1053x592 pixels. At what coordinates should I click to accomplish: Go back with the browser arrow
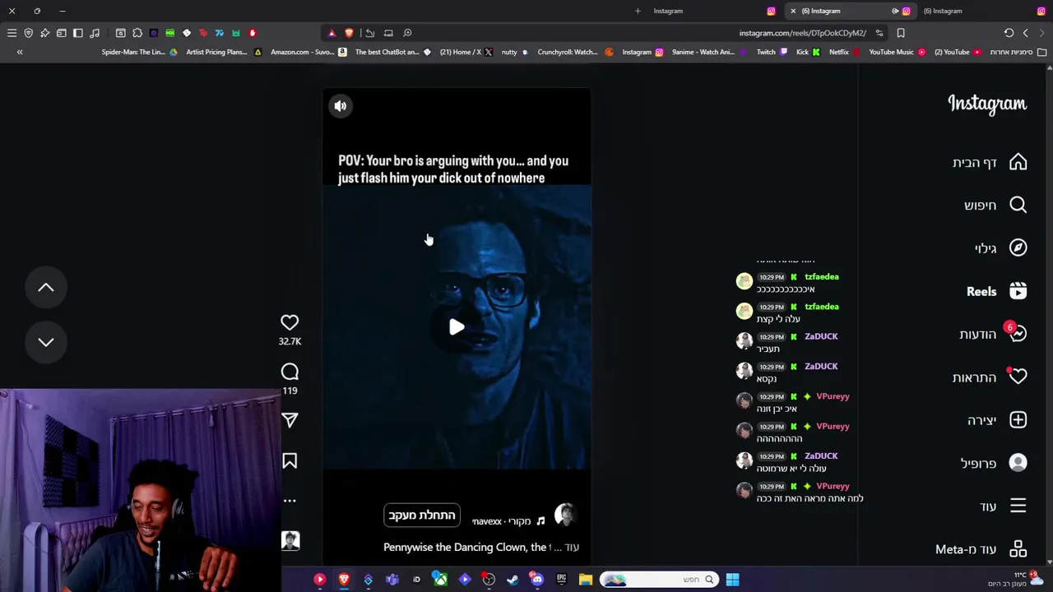[x=1025, y=33]
